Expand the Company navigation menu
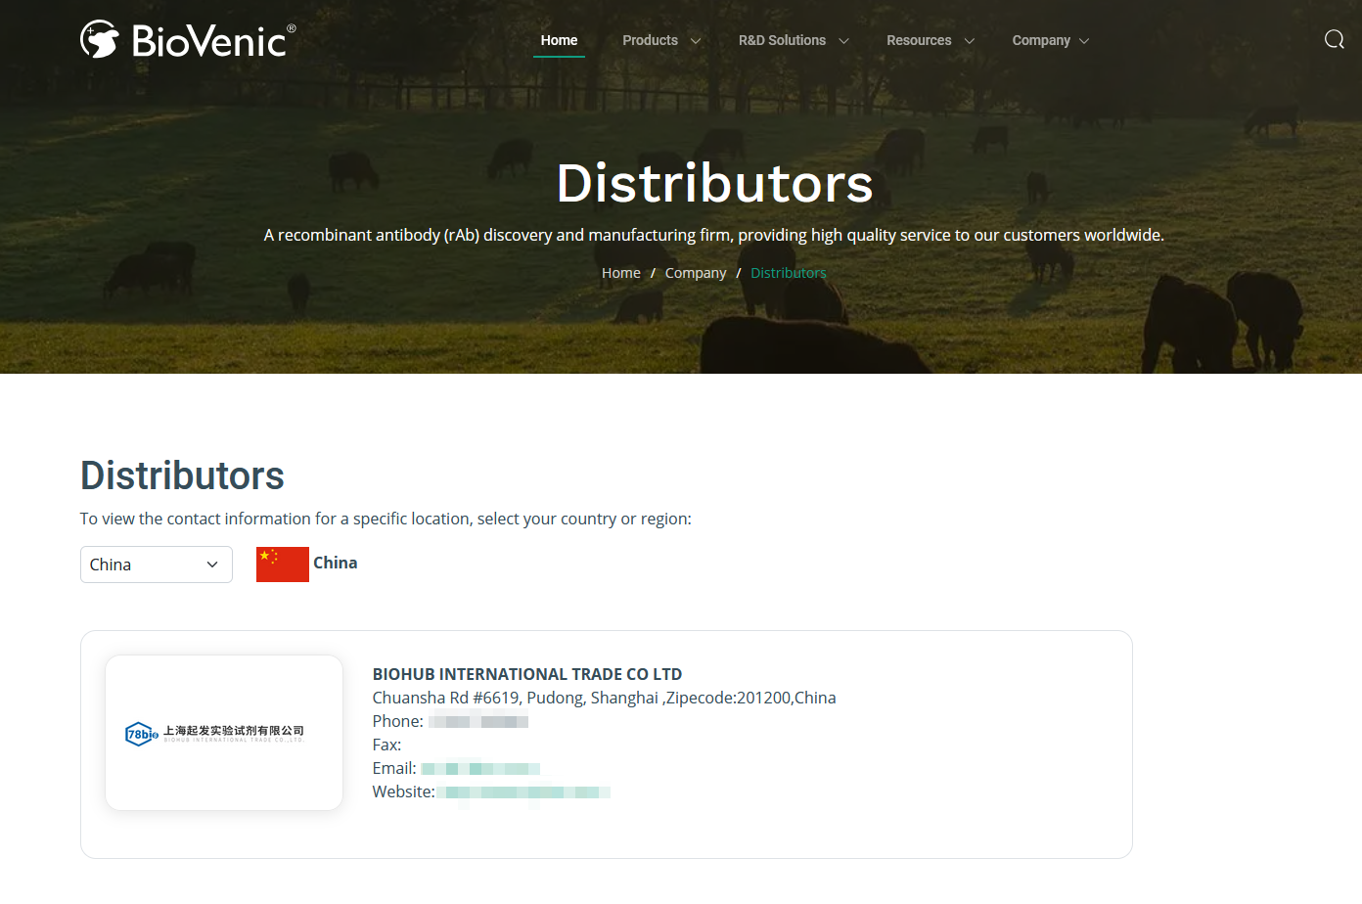This screenshot has height=904, width=1362. (1050, 41)
